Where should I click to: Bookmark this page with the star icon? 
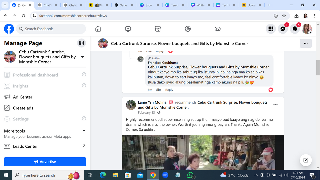pyautogui.click(x=284, y=16)
